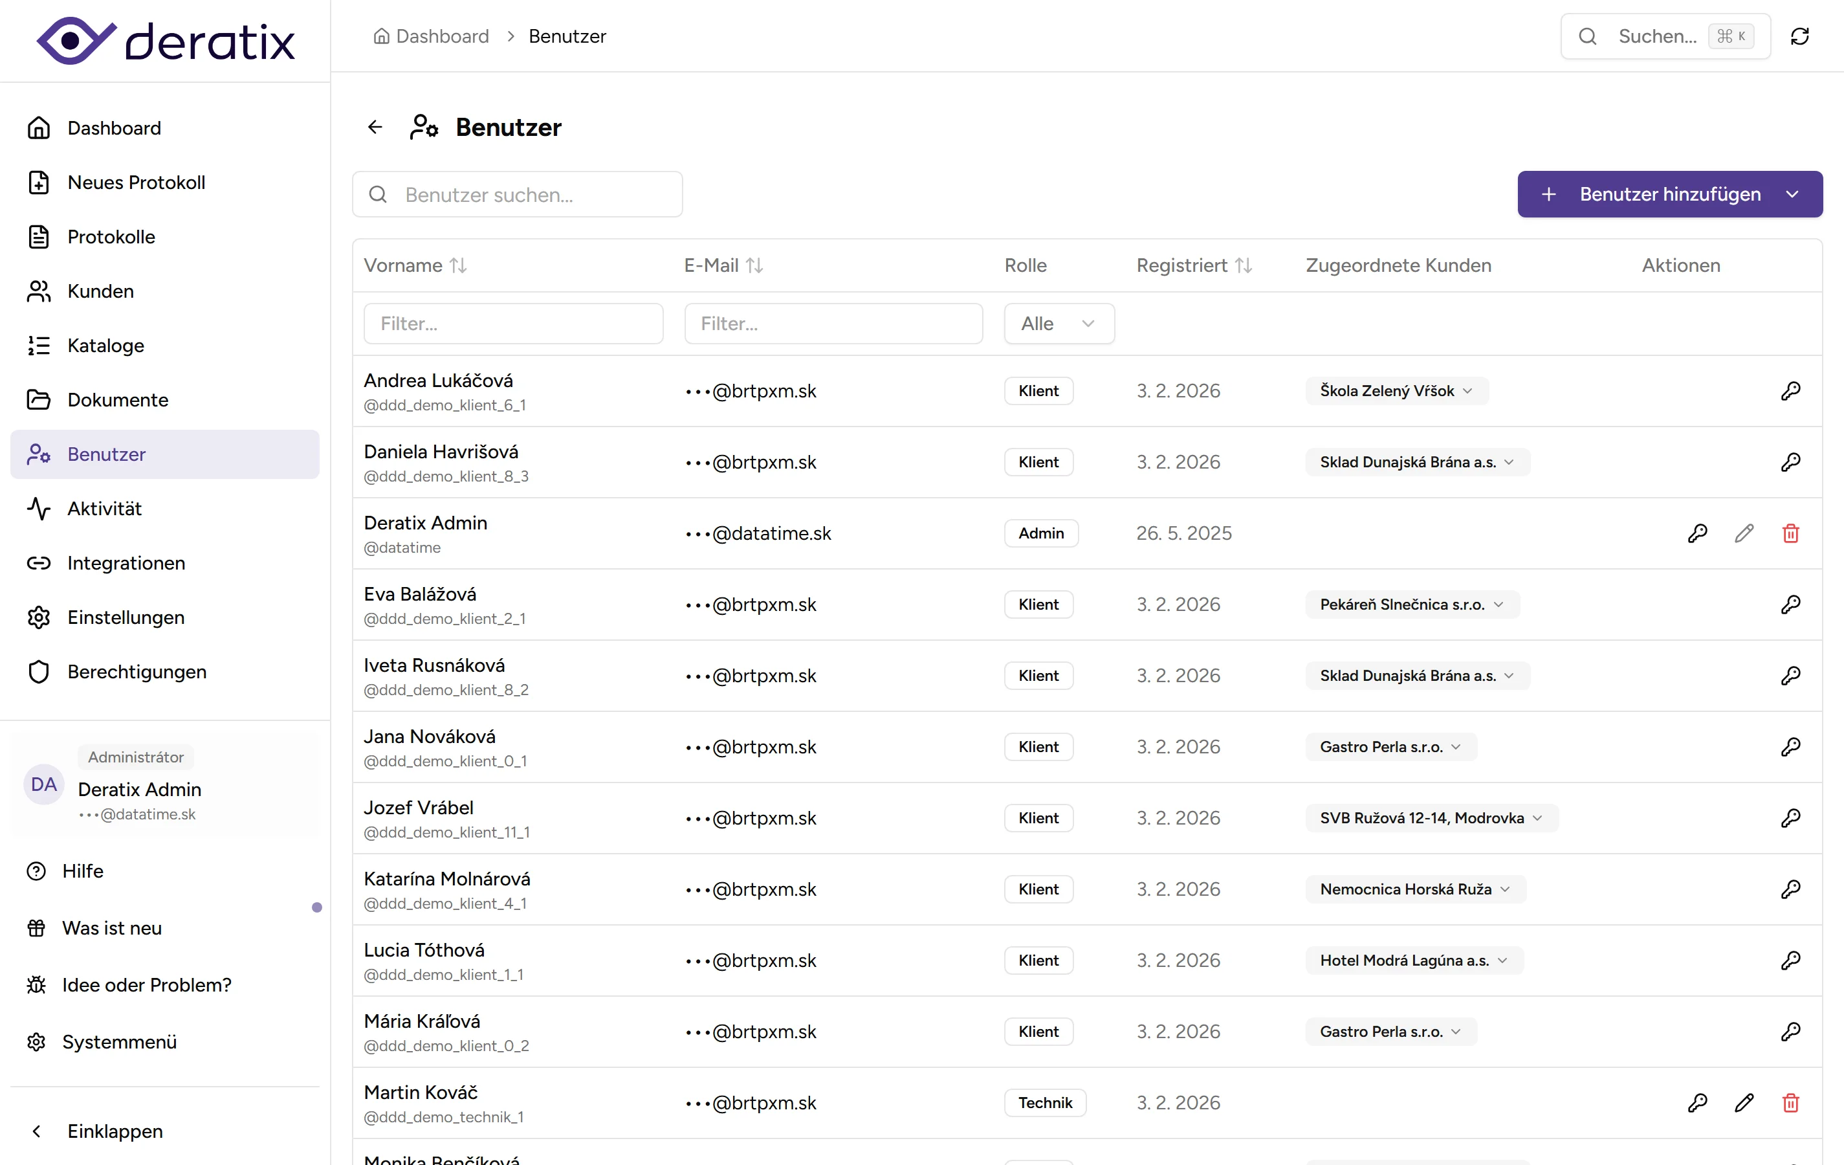1844x1165 pixels.
Task: Delete the Deratix Admin user
Action: [1790, 533]
